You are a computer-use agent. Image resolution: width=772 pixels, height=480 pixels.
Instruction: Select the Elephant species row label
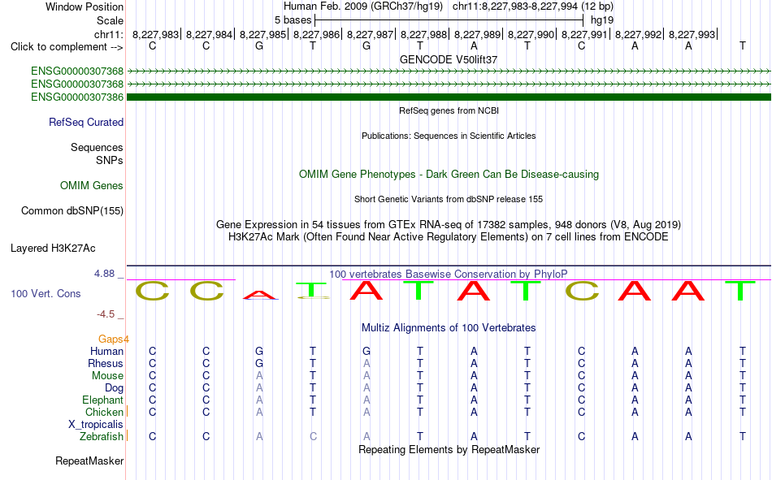(102, 400)
